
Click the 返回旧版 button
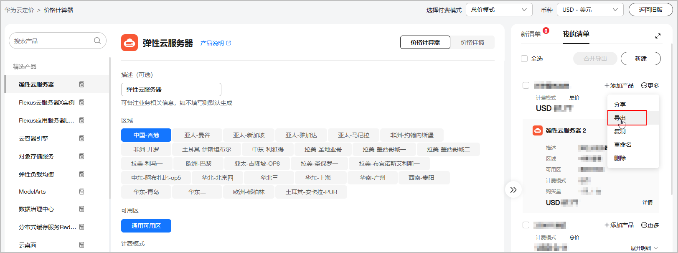coord(651,10)
